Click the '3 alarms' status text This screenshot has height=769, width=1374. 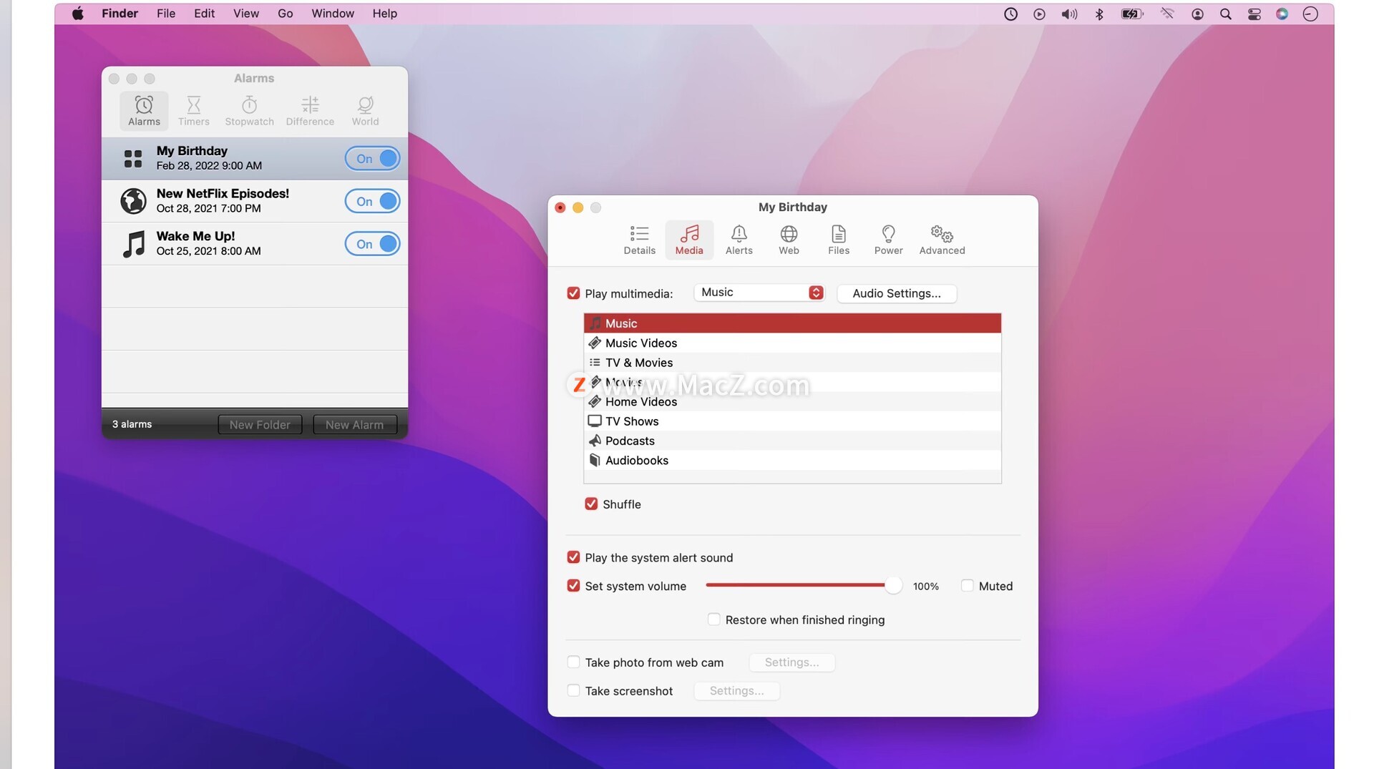(x=132, y=424)
